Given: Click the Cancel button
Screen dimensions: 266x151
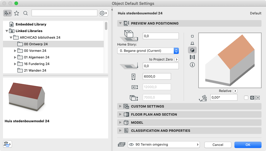Looking at the screenshot, I should [x=218, y=145].
